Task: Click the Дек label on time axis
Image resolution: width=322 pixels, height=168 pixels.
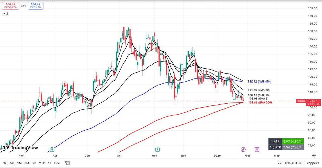Action: point(184,155)
